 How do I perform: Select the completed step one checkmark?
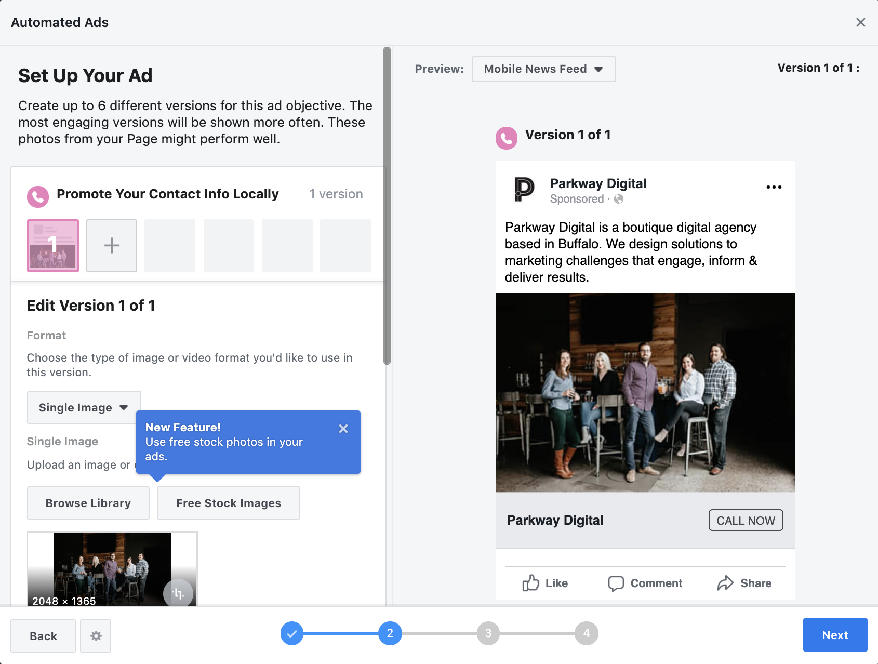tap(292, 633)
